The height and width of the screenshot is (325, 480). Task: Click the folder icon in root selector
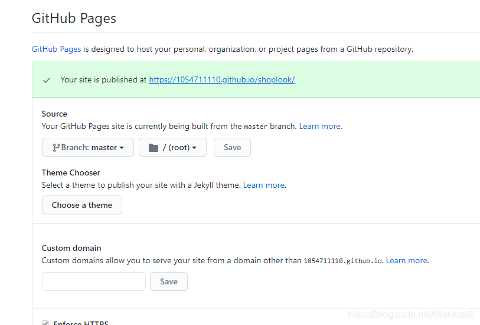click(154, 148)
